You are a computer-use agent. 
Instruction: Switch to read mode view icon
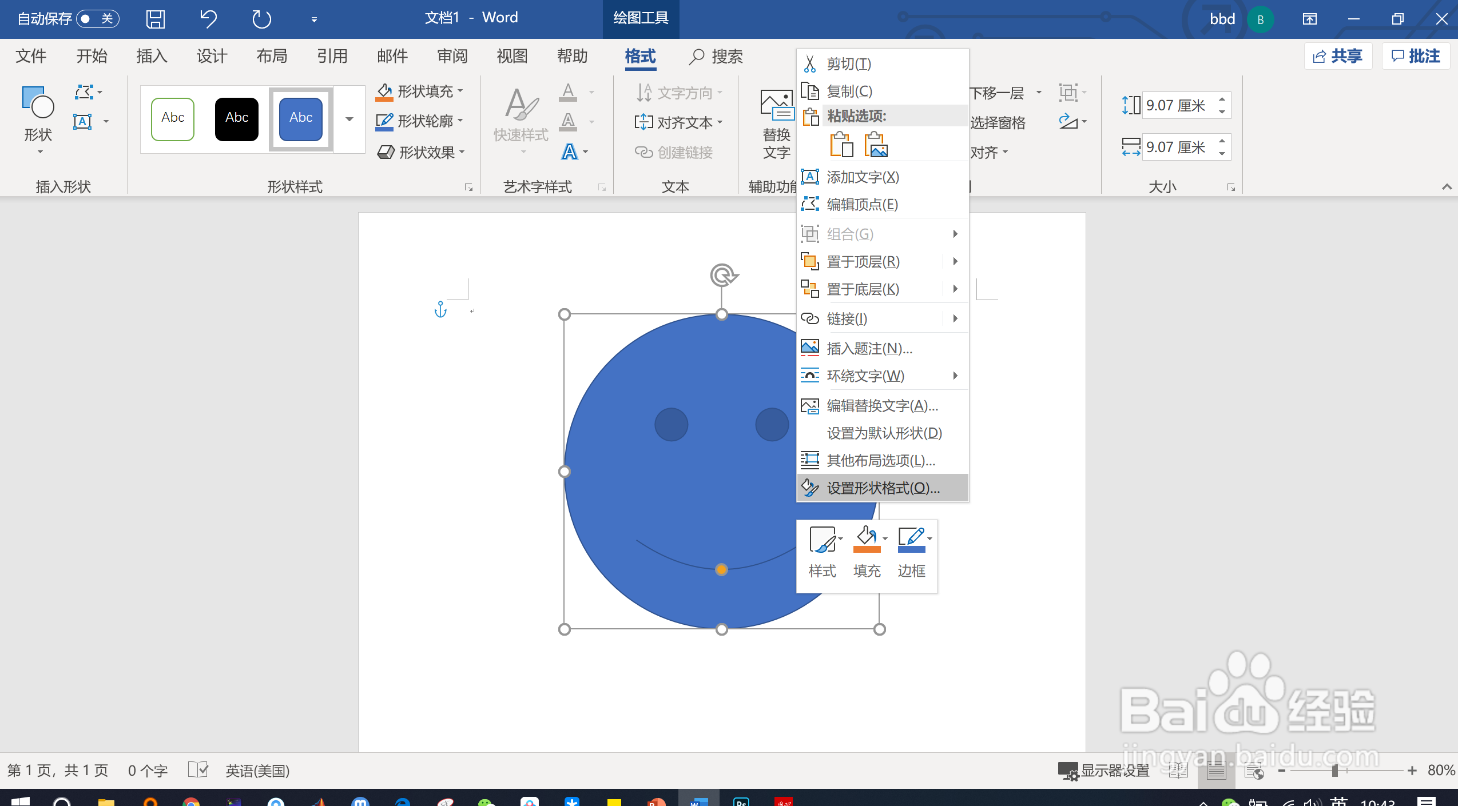(1179, 771)
